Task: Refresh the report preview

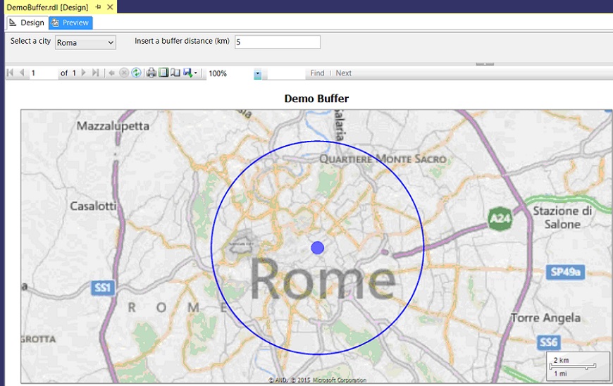Action: click(136, 73)
